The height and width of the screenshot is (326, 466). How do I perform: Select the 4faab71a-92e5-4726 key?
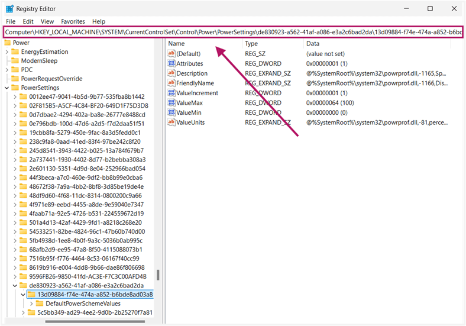[x=86, y=214]
